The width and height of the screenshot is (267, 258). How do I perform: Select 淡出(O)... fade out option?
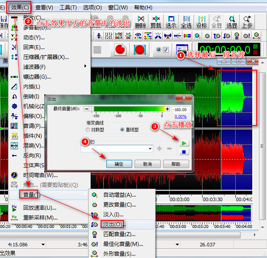pos(122,224)
